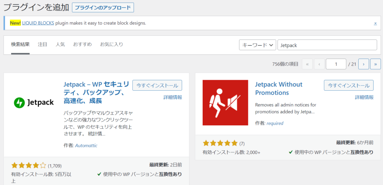Open the Jetpack Without Promotions title link

pyautogui.click(x=279, y=89)
